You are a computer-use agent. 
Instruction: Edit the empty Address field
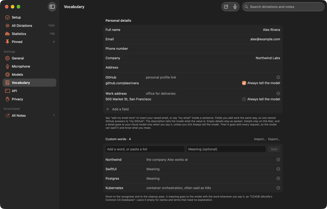(x=193, y=67)
